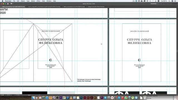
Task: Open the Type menu
Action: coord(28,1)
